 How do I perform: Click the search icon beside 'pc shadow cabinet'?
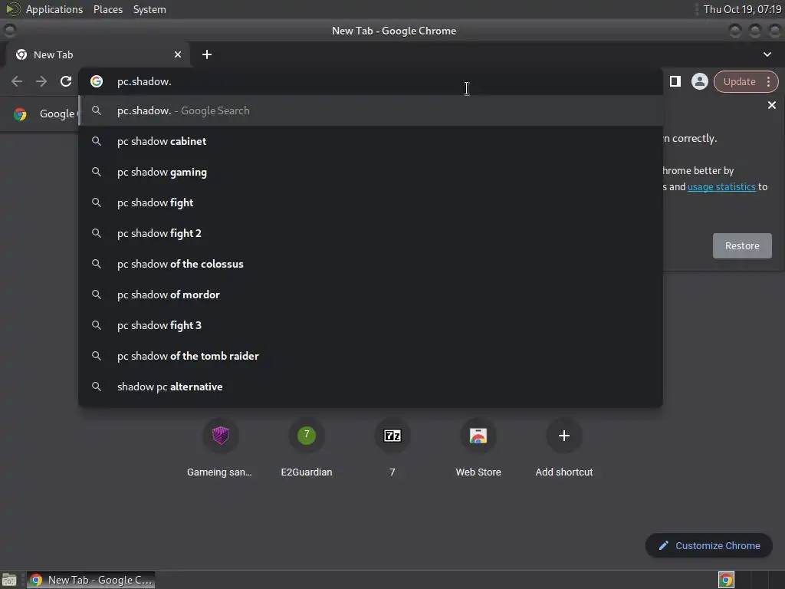[97, 141]
